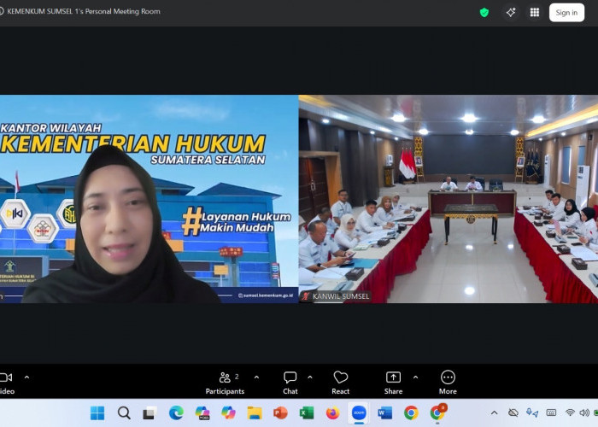
Task: Open Wi-Fi network settings in tray
Action: coord(570,412)
